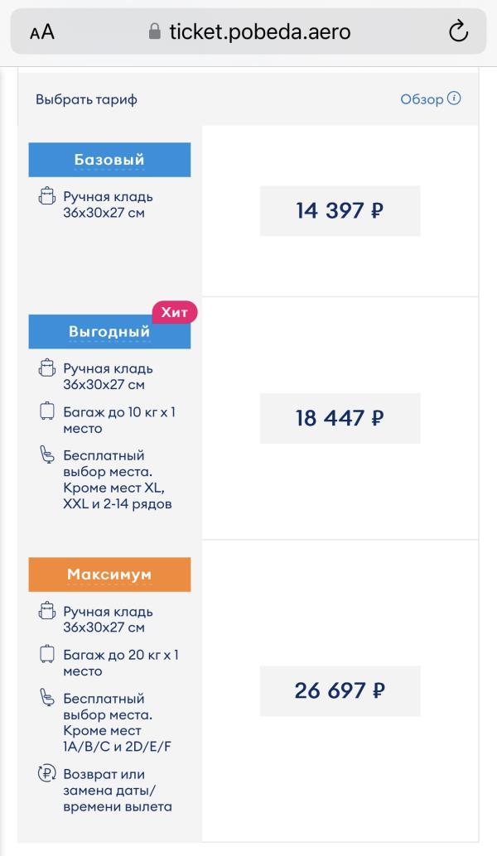Choose the 18 447 ₽ fare
Viewport: 497px width, 856px height.
[x=340, y=418]
